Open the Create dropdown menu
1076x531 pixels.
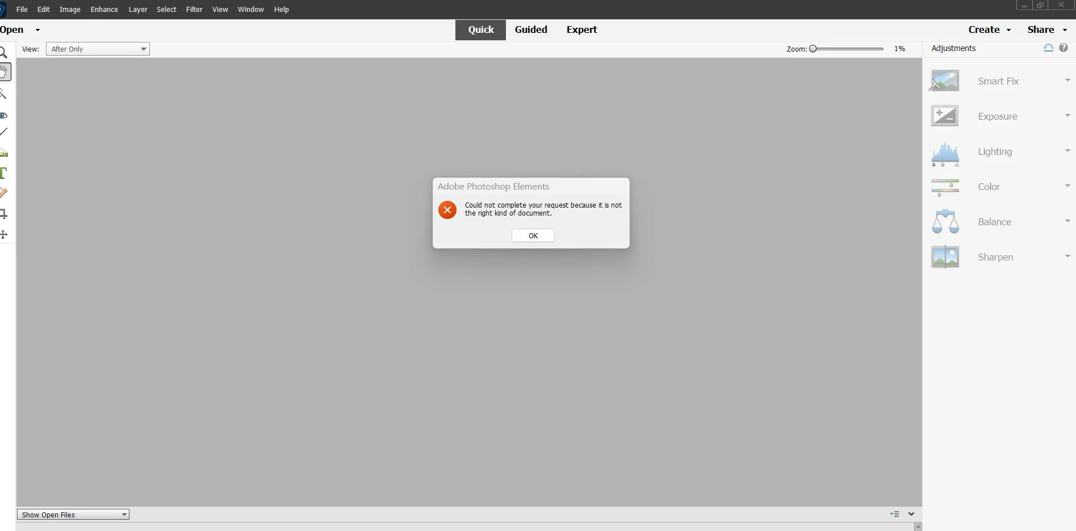pos(990,29)
